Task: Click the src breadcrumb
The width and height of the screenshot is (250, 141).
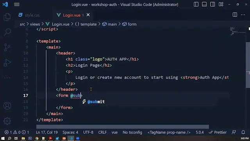Action: pos(22,24)
